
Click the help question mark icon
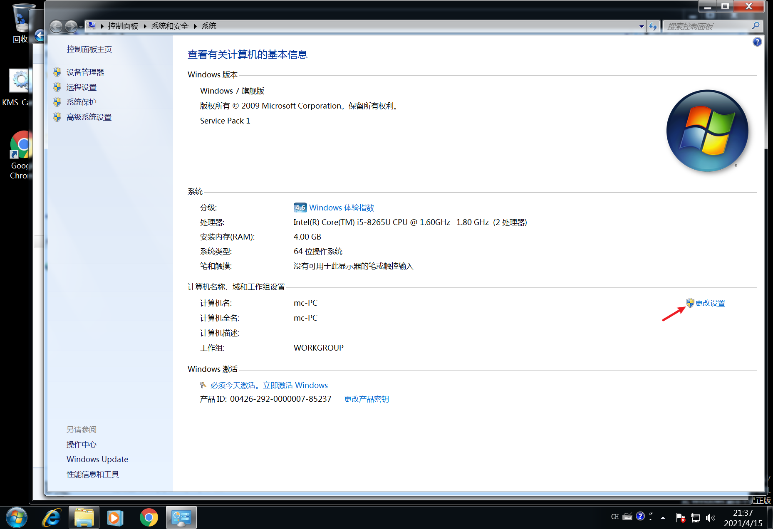click(757, 42)
